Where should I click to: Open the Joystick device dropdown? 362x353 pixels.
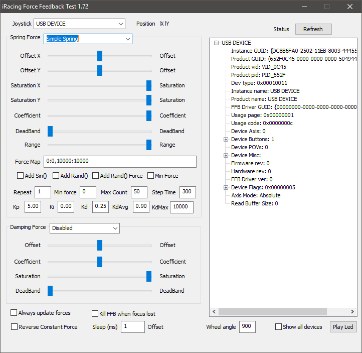pyautogui.click(x=121, y=24)
